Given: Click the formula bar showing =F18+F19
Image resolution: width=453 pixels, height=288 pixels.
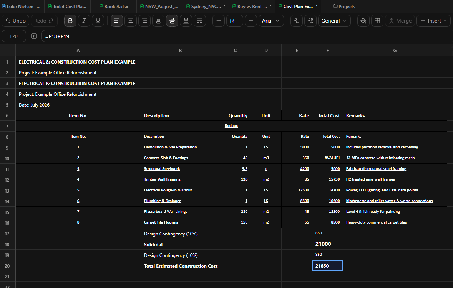Looking at the screenshot, I should (x=247, y=36).
